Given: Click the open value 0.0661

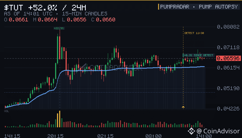Looking at the screenshot, I should pyautogui.click(x=18, y=20).
